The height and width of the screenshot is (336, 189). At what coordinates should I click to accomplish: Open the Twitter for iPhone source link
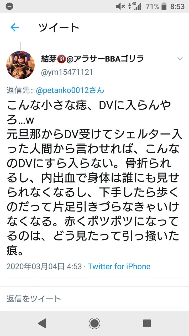(x=119, y=266)
